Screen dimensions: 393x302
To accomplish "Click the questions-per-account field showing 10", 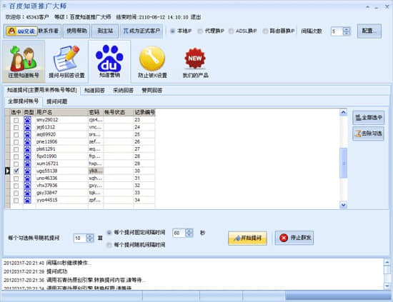I will click(80, 238).
